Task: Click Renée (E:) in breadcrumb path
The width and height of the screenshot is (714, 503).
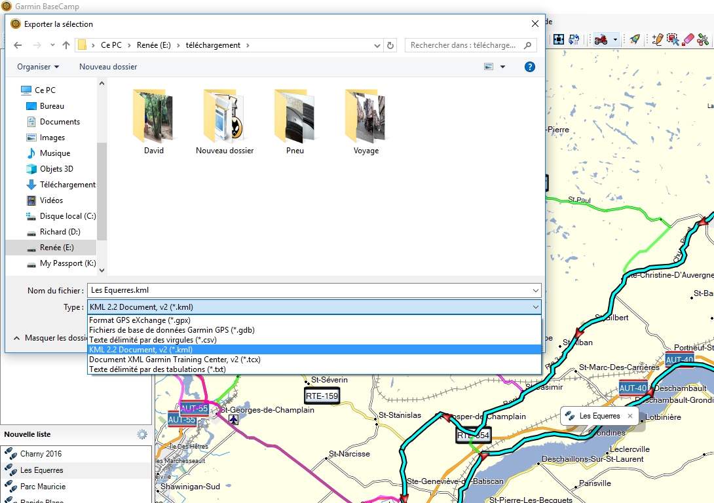Action: coord(154,45)
